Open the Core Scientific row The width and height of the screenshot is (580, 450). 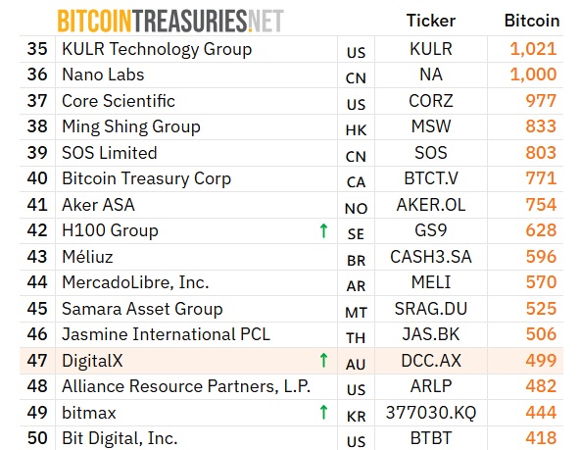point(291,101)
